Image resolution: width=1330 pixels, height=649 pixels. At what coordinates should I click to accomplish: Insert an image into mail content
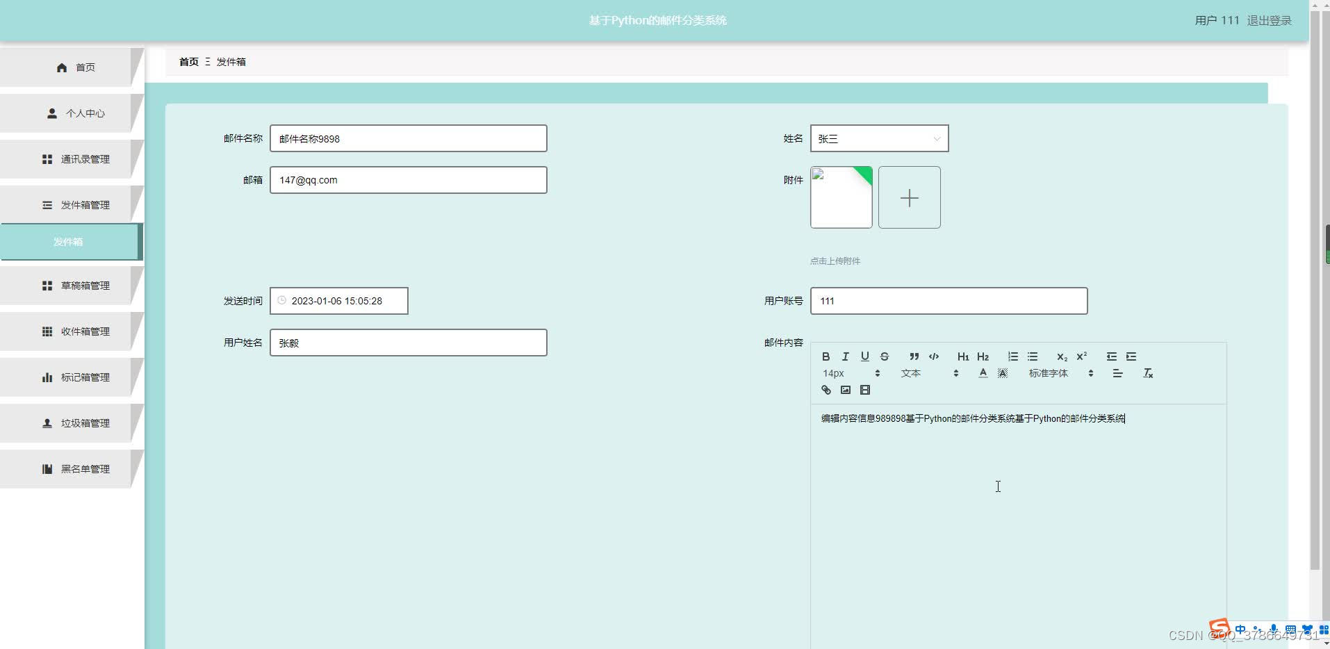coord(846,390)
